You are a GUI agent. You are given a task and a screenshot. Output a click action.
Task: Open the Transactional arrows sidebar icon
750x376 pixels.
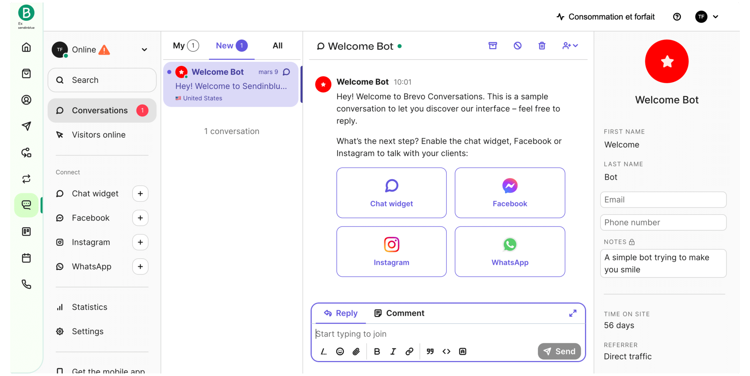[x=26, y=179]
